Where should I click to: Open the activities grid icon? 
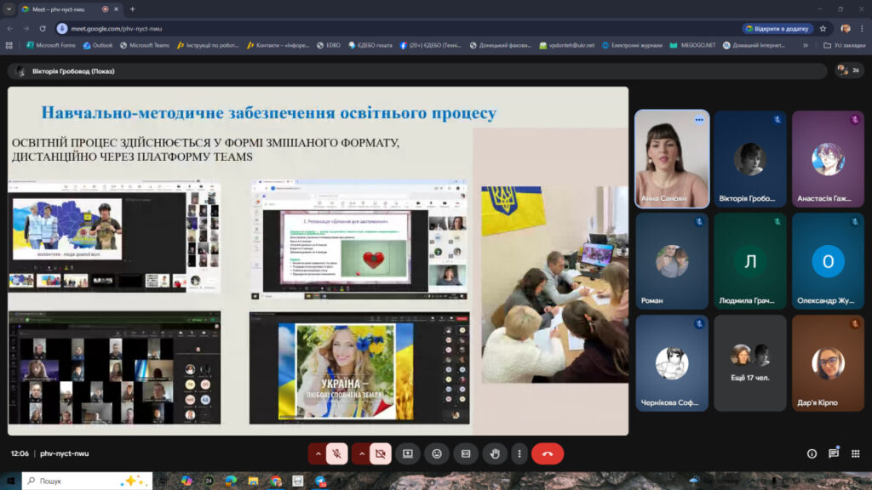tap(855, 453)
